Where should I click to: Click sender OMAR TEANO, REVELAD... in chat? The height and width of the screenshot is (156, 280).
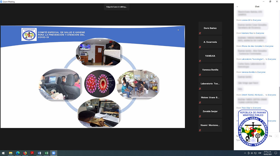(253, 95)
